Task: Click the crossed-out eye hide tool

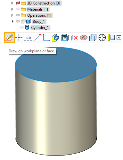Action: tap(84, 38)
